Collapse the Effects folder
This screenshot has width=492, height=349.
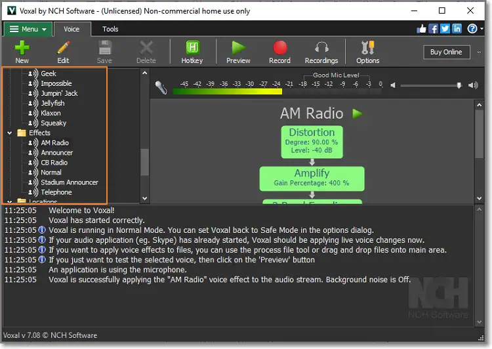click(10, 133)
